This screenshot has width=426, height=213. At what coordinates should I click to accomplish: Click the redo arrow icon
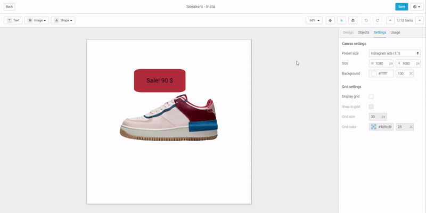(x=377, y=20)
